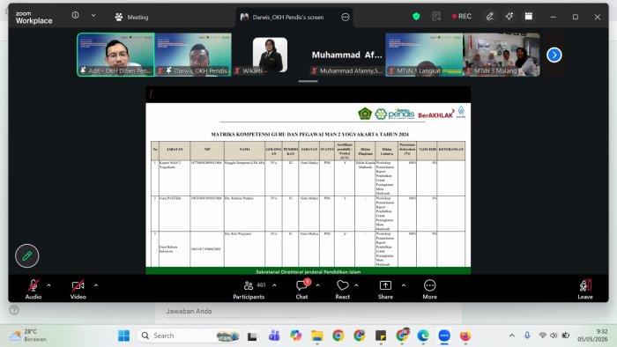Open Firefox from the taskbar
Image resolution: width=617 pixels, height=347 pixels.
[465, 336]
